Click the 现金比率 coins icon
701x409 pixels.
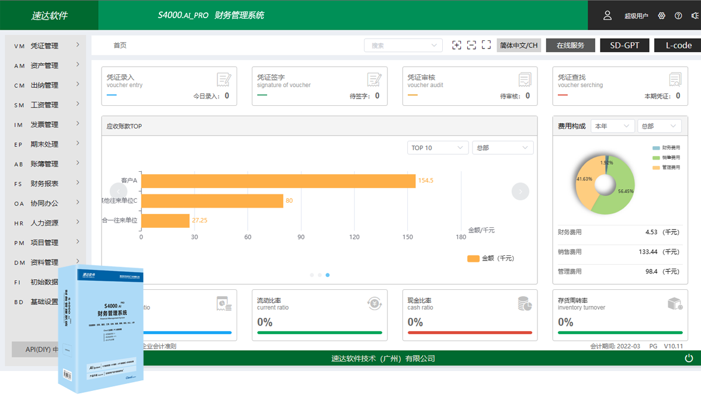click(x=525, y=303)
